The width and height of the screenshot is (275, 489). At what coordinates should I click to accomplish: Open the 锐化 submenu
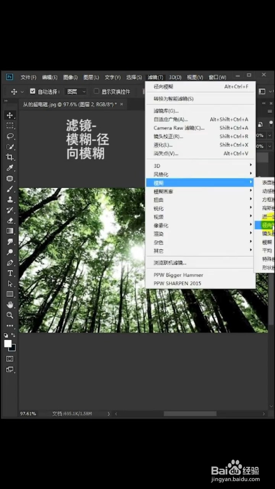click(201, 208)
